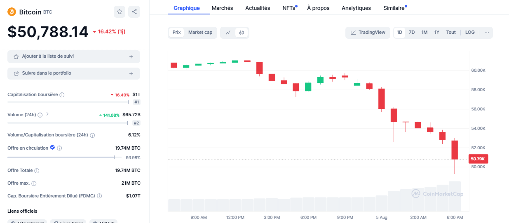
Task: Select the 1Y time range
Action: [x=437, y=32]
